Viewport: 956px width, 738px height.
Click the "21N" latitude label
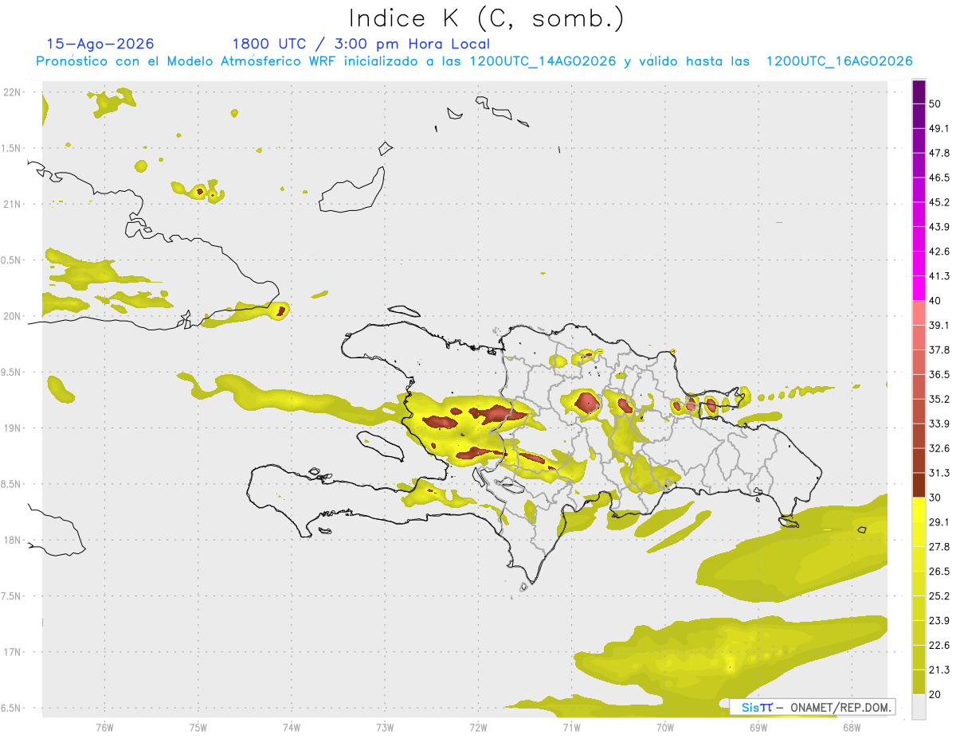[12, 204]
